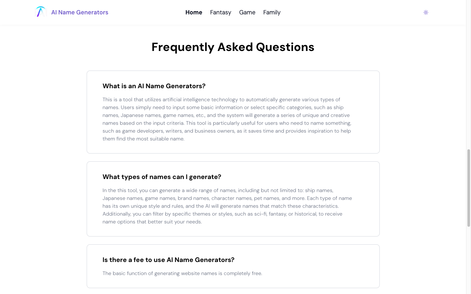
Task: Click the third FAQ card container
Action: (233, 266)
